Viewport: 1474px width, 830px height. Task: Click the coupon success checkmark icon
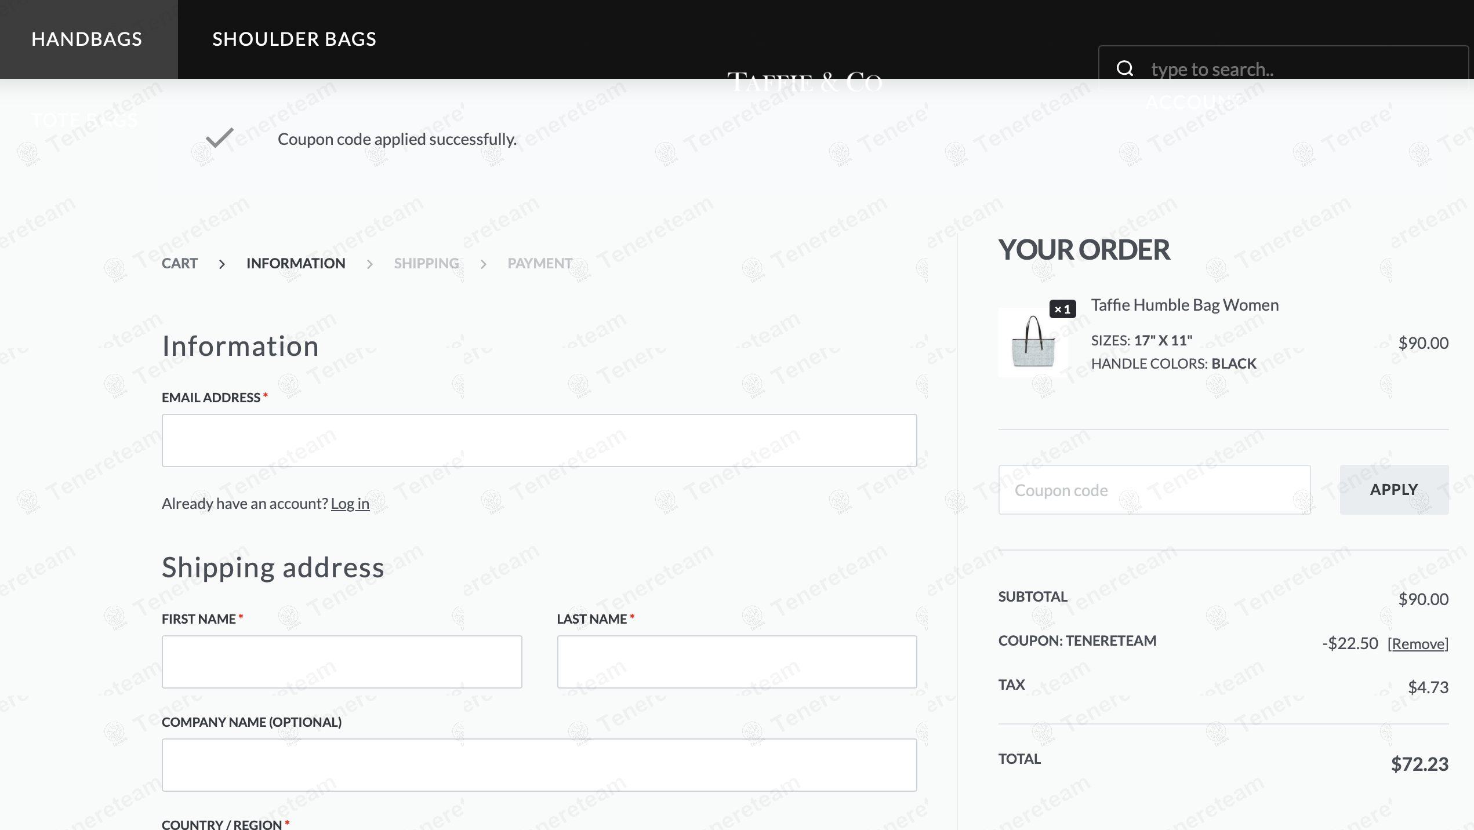pyautogui.click(x=220, y=138)
